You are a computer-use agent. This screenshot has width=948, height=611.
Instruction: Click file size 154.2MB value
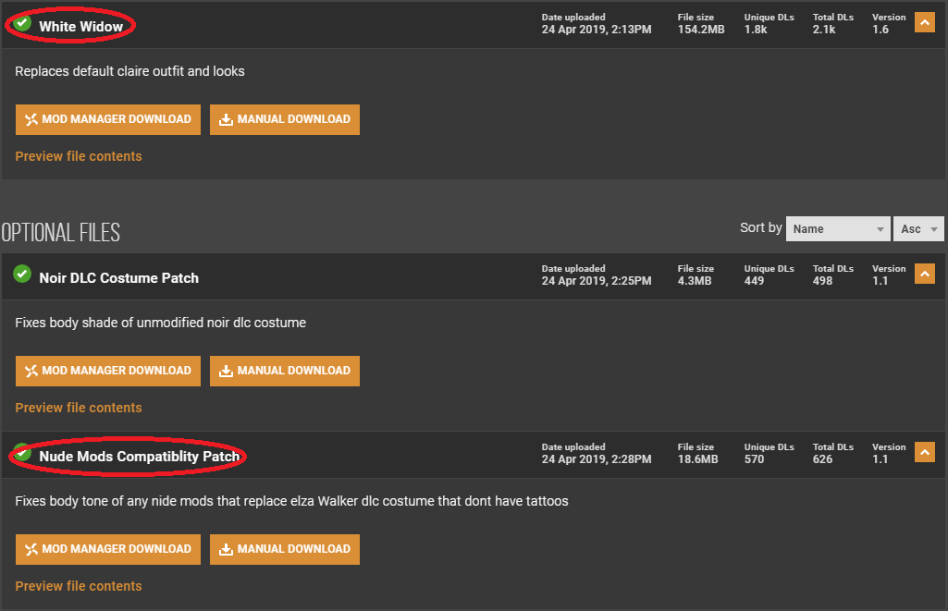pyautogui.click(x=701, y=30)
